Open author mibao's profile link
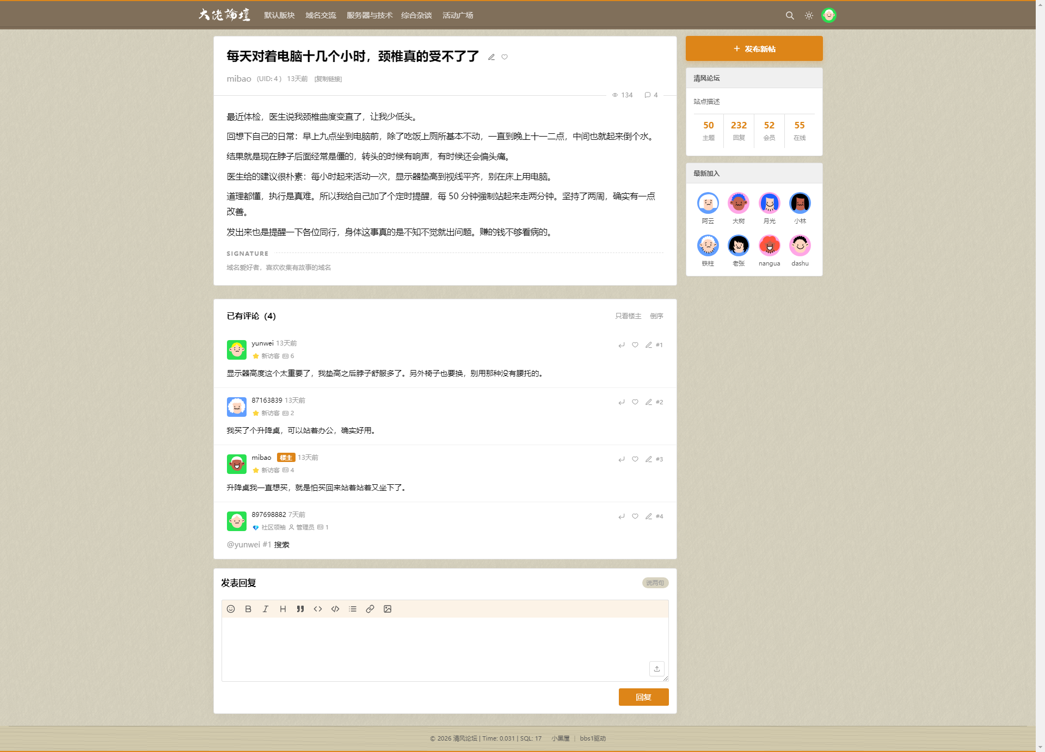This screenshot has width=1045, height=752. [239, 79]
